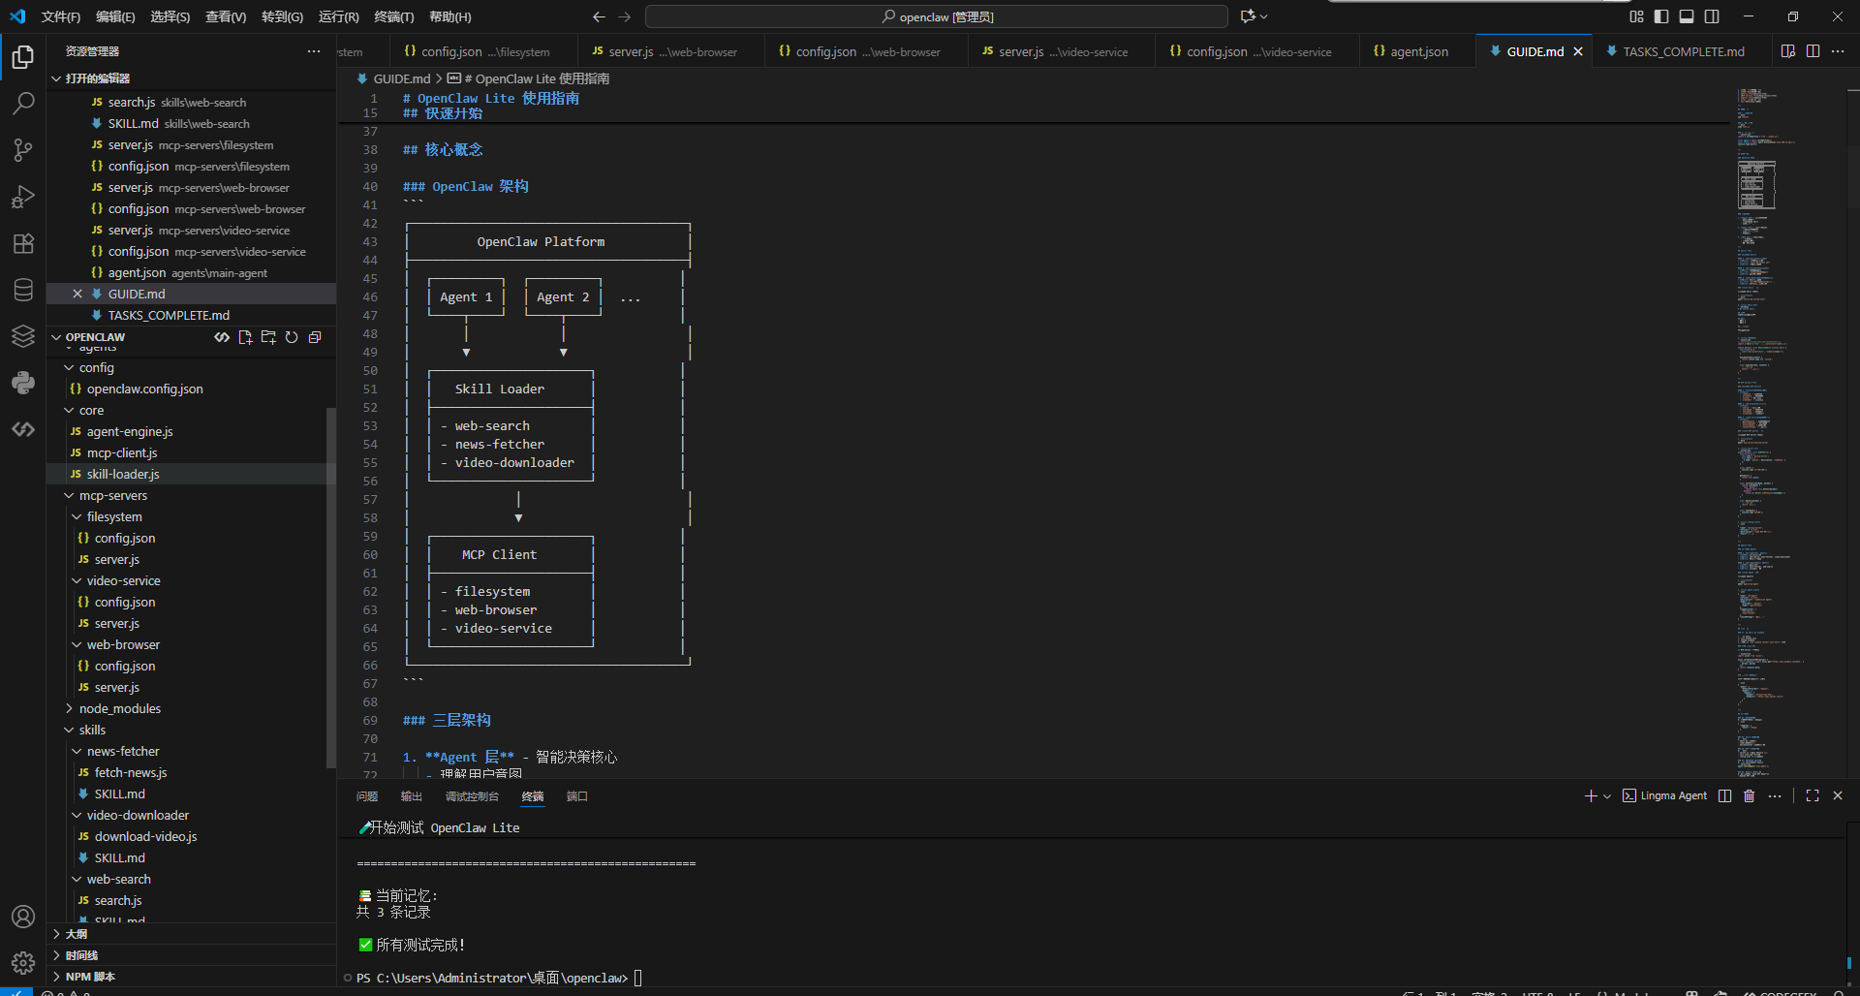Image resolution: width=1860 pixels, height=996 pixels.
Task: Close GUIDE.md in open editors list
Action: pos(77,294)
